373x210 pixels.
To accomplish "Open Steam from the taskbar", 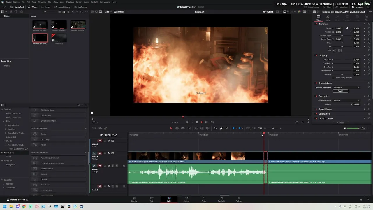I will coord(82,206).
